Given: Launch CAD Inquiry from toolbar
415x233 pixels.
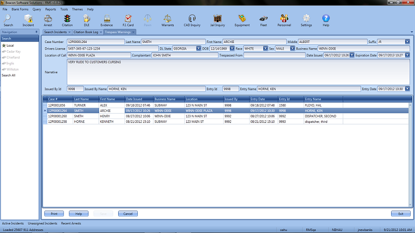Looking at the screenshot, I should (192, 19).
